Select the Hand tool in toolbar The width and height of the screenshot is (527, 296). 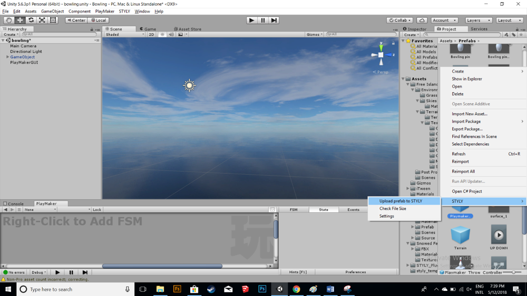(x=9, y=20)
